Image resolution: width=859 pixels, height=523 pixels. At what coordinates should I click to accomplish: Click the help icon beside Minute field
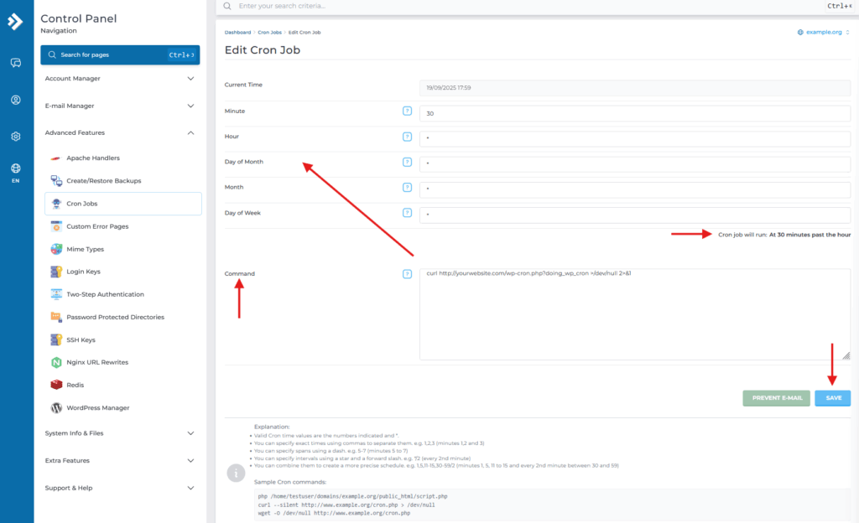[x=408, y=112]
